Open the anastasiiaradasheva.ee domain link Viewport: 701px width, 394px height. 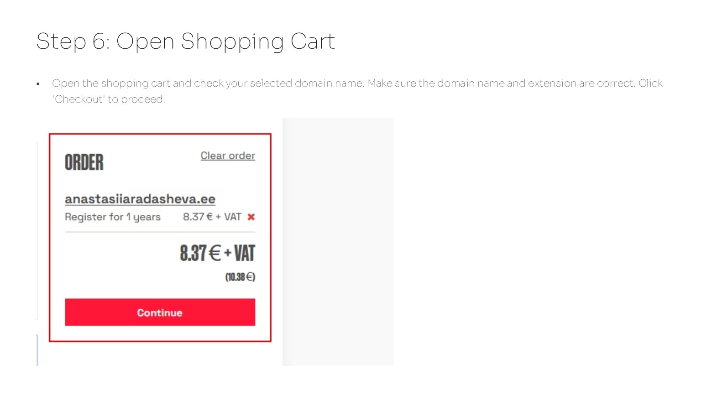click(140, 199)
